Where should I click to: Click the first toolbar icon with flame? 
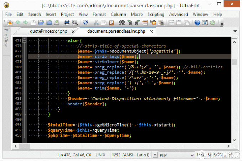tap(10, 22)
